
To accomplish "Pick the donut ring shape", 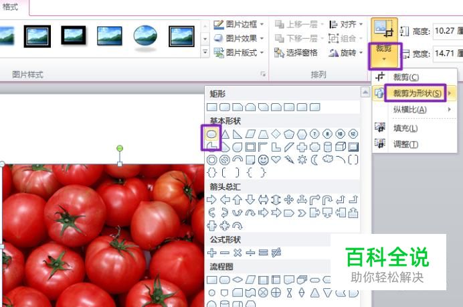I will point(211,160).
